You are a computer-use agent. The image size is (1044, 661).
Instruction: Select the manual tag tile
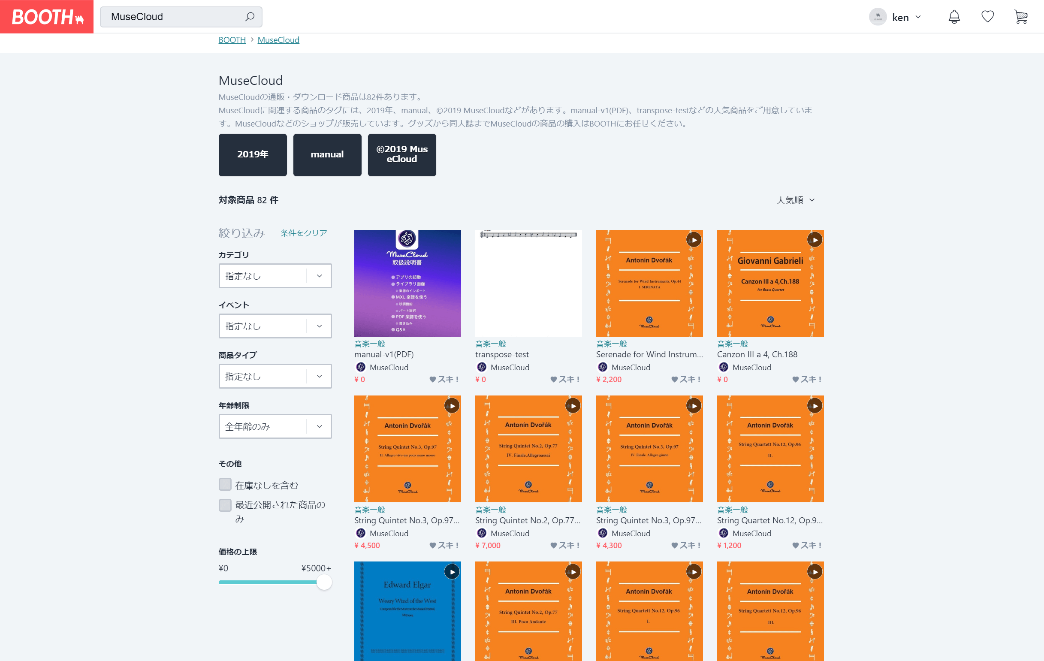pyautogui.click(x=327, y=155)
